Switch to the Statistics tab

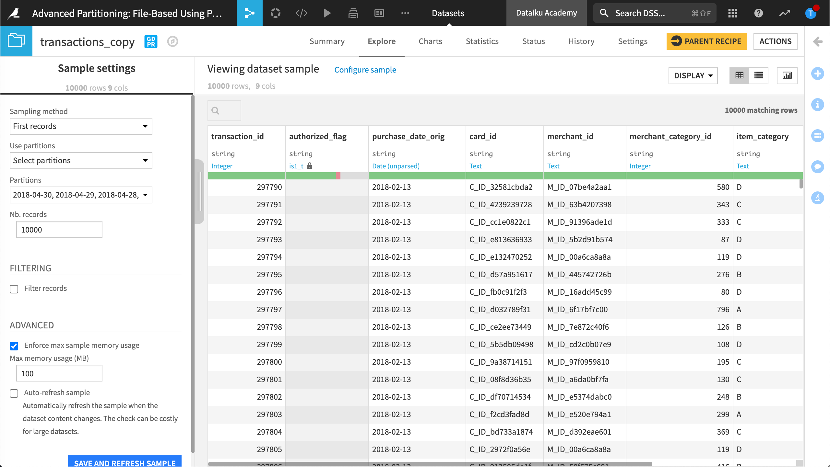click(x=482, y=41)
